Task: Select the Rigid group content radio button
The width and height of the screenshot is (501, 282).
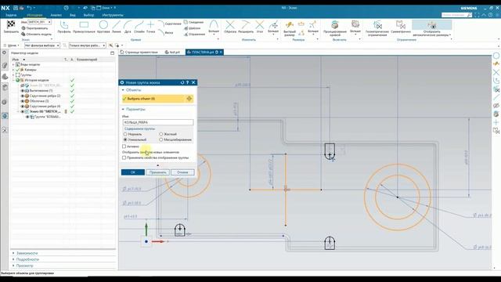Action: point(161,134)
